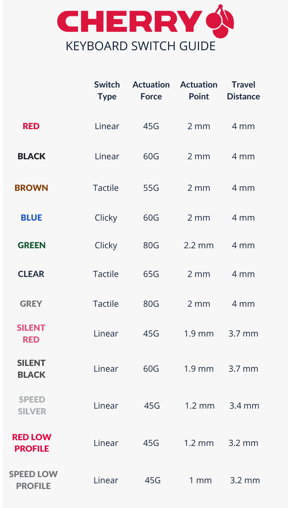Click the BLACK switch name
Screen dimensions: 288x508
pyautogui.click(x=31, y=156)
